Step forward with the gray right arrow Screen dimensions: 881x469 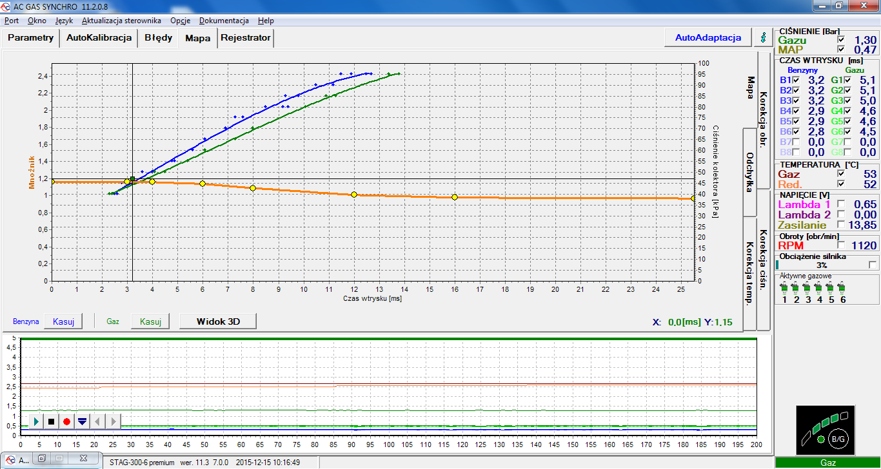[114, 421]
